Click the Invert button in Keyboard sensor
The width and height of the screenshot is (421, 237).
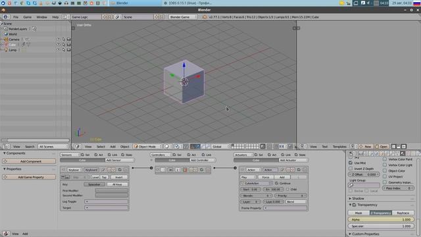click(x=119, y=177)
